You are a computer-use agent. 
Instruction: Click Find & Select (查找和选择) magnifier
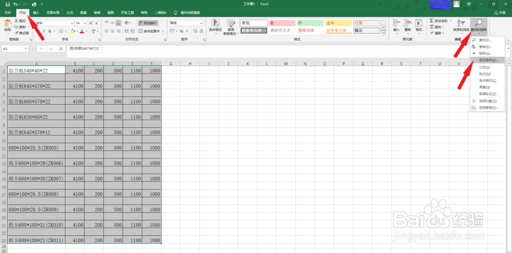pyautogui.click(x=479, y=23)
